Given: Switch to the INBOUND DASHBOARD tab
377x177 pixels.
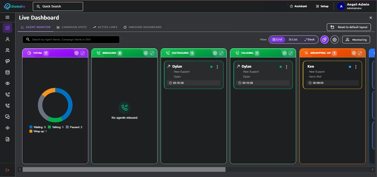Looking at the screenshot, I should click(142, 27).
